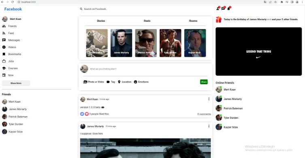The height and width of the screenshot is (158, 305).
Task: Select Patrick Bateman in Friends list
Action: coord(15,116)
